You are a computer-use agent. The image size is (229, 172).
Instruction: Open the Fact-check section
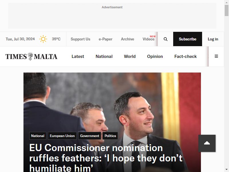tap(185, 56)
